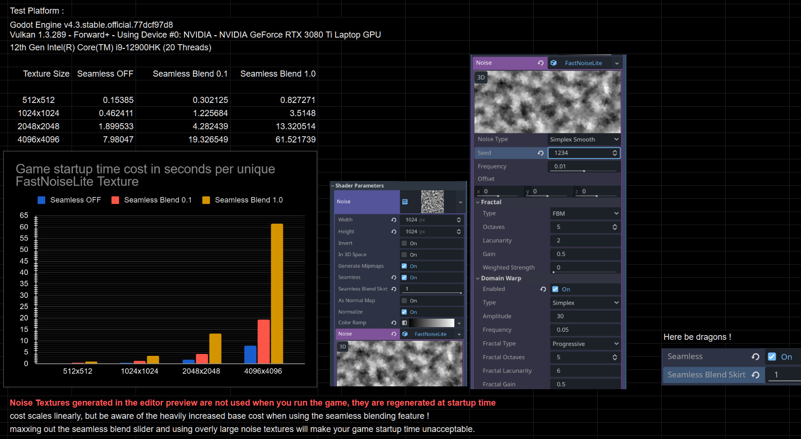
Task: Open the Noise Type dropdown showing Simplex Smooth
Action: (584, 140)
